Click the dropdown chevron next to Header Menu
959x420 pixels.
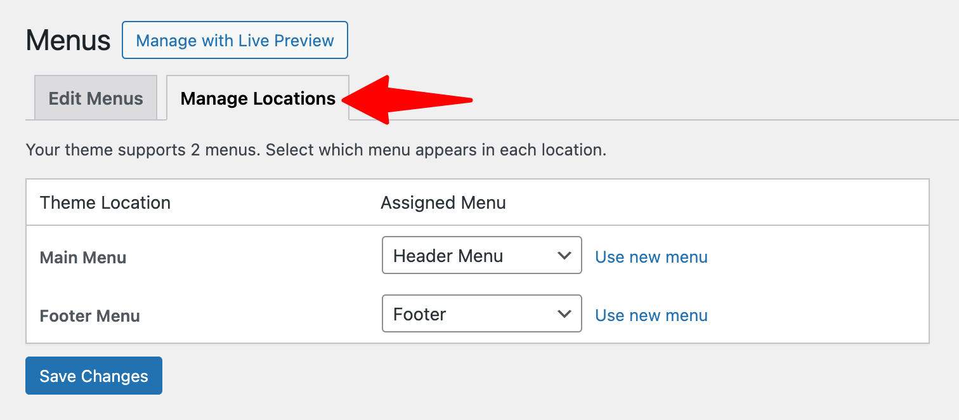click(564, 255)
